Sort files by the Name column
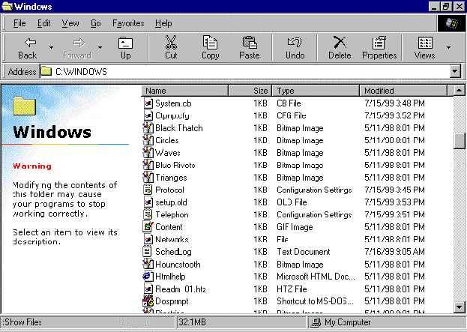Viewport: 467px width, 332px height. (195, 91)
